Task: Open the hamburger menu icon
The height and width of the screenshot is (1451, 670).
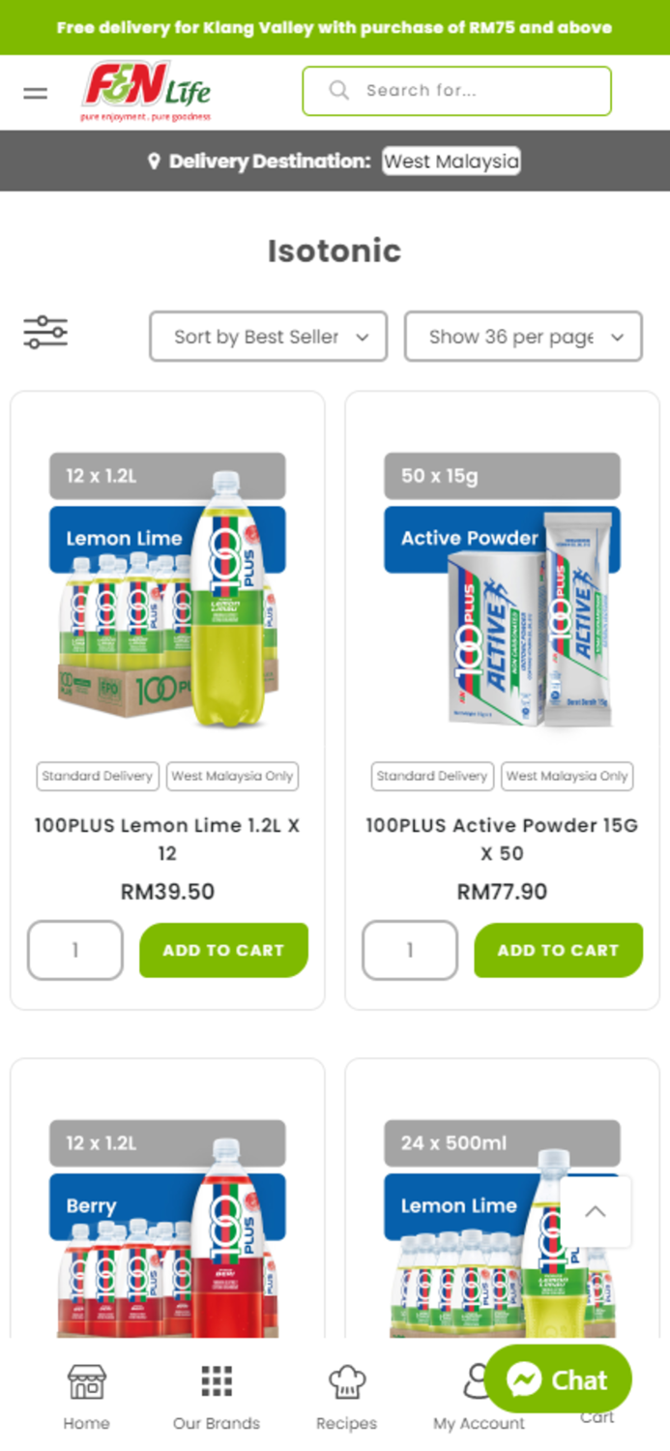Action: coord(36,93)
